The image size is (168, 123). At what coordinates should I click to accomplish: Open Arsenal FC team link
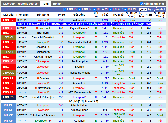(79, 83)
